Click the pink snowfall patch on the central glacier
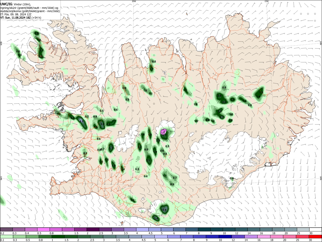The width and height of the screenshot is (322, 242). (x=164, y=131)
